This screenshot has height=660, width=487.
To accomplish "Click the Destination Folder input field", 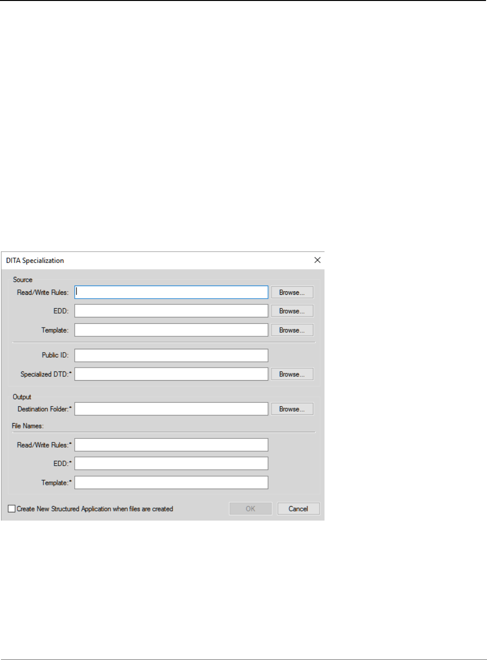I will pos(171,409).
